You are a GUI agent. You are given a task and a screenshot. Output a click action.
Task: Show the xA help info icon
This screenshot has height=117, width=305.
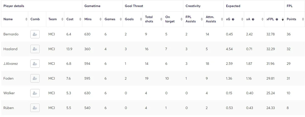pos(253,19)
